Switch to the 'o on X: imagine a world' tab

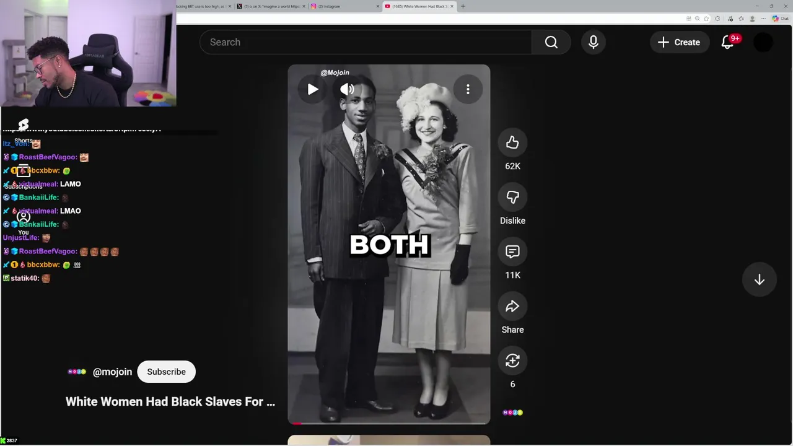(271, 6)
